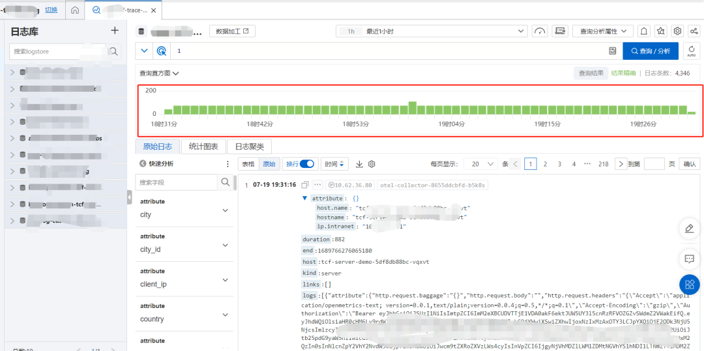Add a new logstore with plus icon

tap(115, 31)
